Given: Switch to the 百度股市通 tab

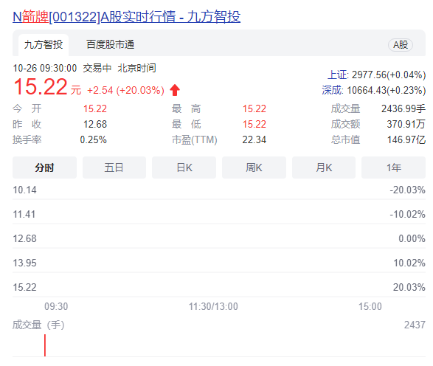Looking at the screenshot, I should 110,44.
